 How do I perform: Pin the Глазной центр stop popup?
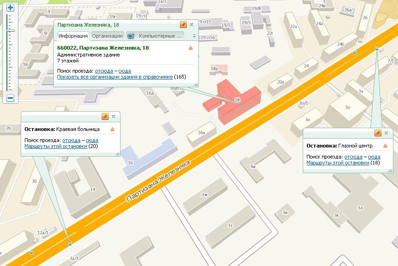pyautogui.click(x=378, y=133)
